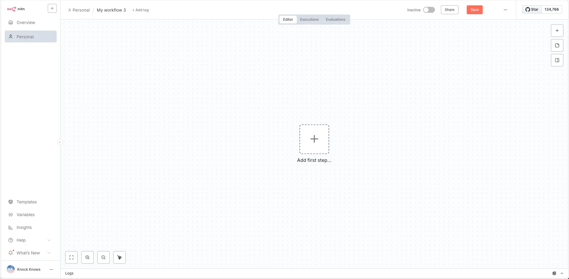Switch to the Executions tab
The image size is (569, 279).
[309, 19]
